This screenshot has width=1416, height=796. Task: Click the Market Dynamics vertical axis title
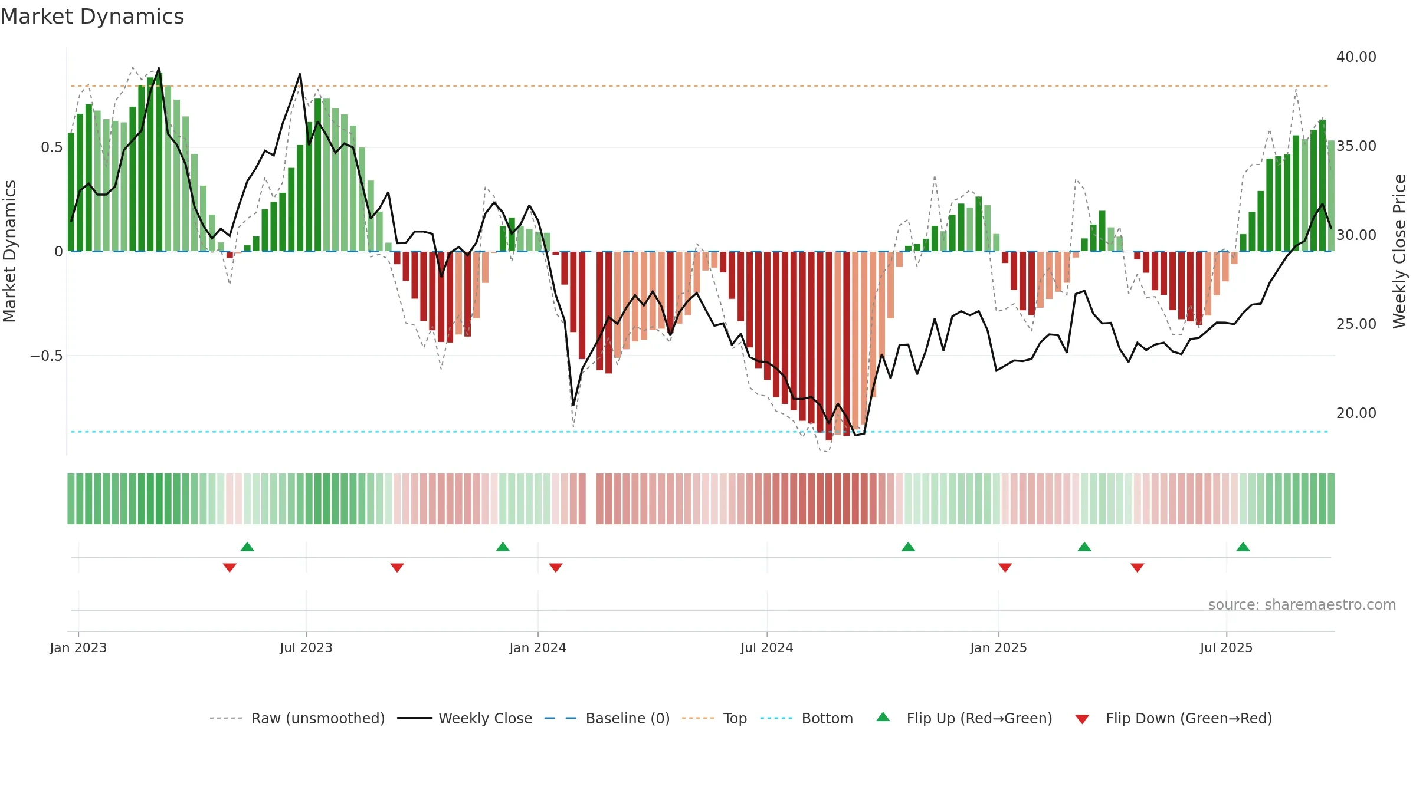(9, 251)
